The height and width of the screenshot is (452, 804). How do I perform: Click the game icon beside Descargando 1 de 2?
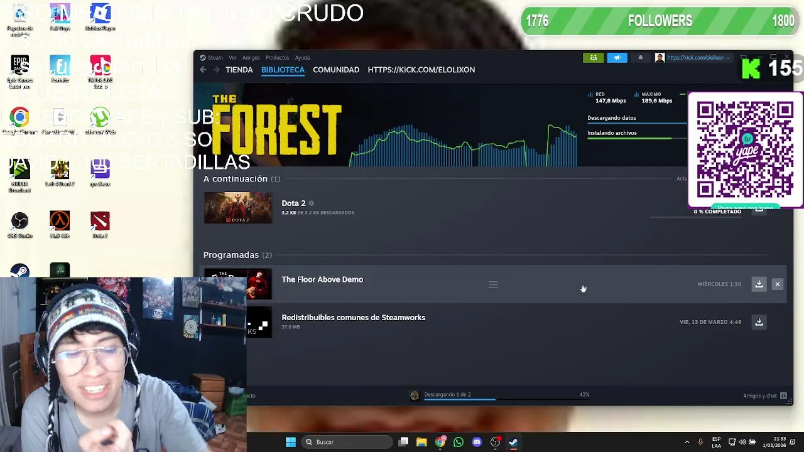414,395
